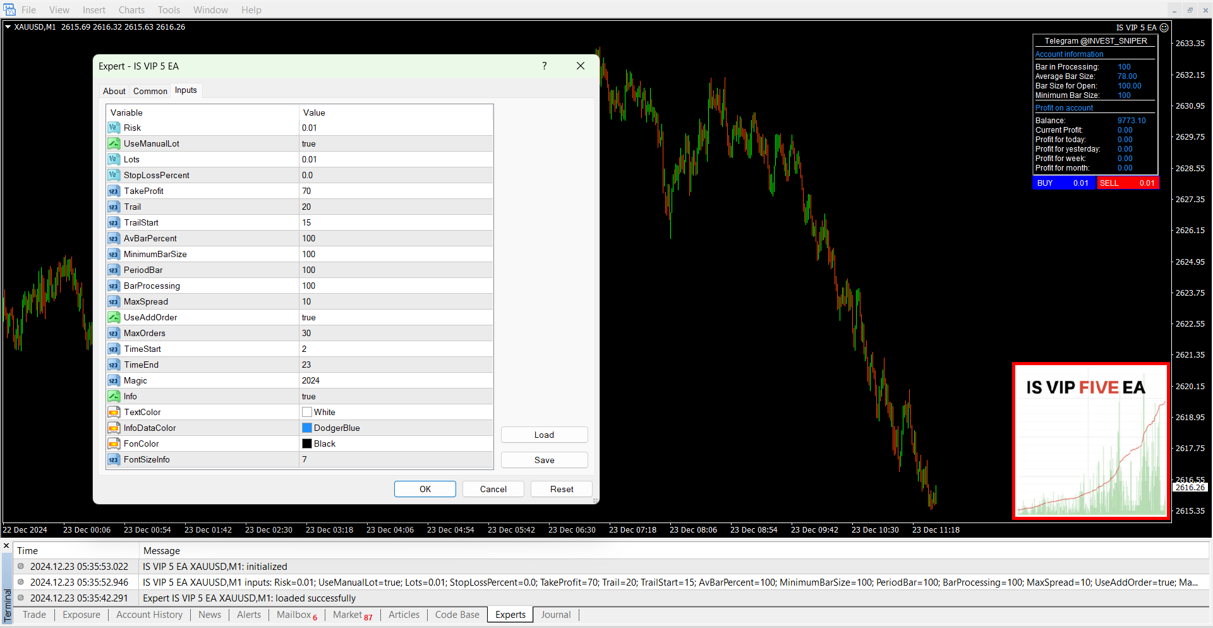The height and width of the screenshot is (628, 1213).
Task: Open the TextColor White value dropdown
Action: click(x=395, y=412)
